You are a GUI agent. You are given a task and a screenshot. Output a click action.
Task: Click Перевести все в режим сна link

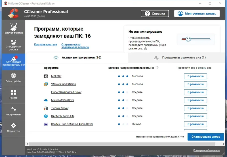(194, 68)
